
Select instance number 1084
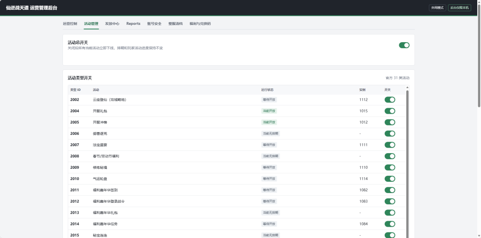[364, 224]
